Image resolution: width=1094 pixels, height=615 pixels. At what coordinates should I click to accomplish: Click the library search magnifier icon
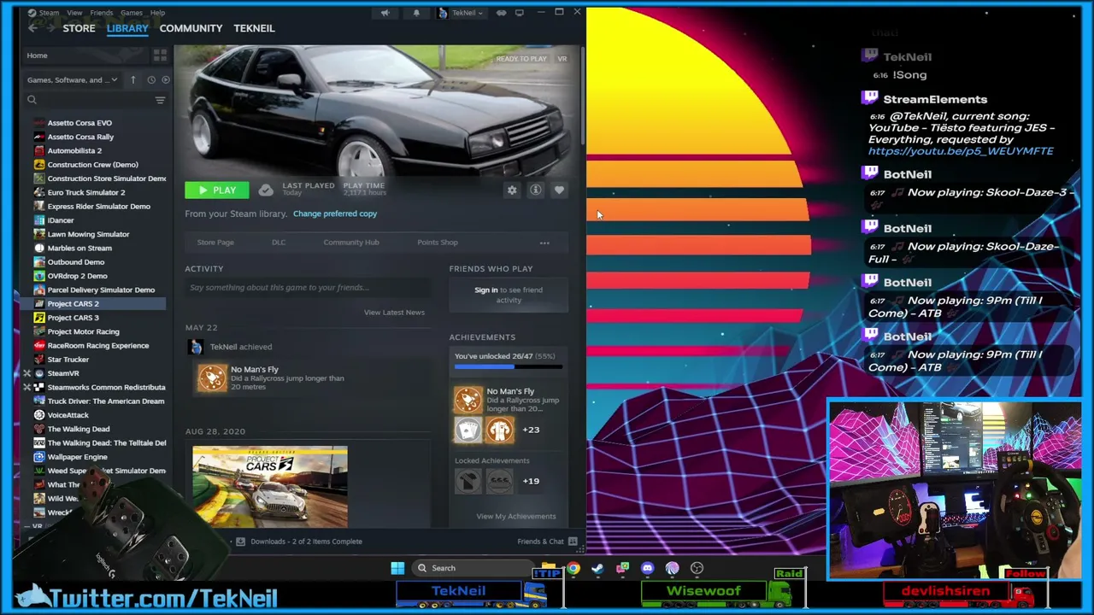coord(32,100)
